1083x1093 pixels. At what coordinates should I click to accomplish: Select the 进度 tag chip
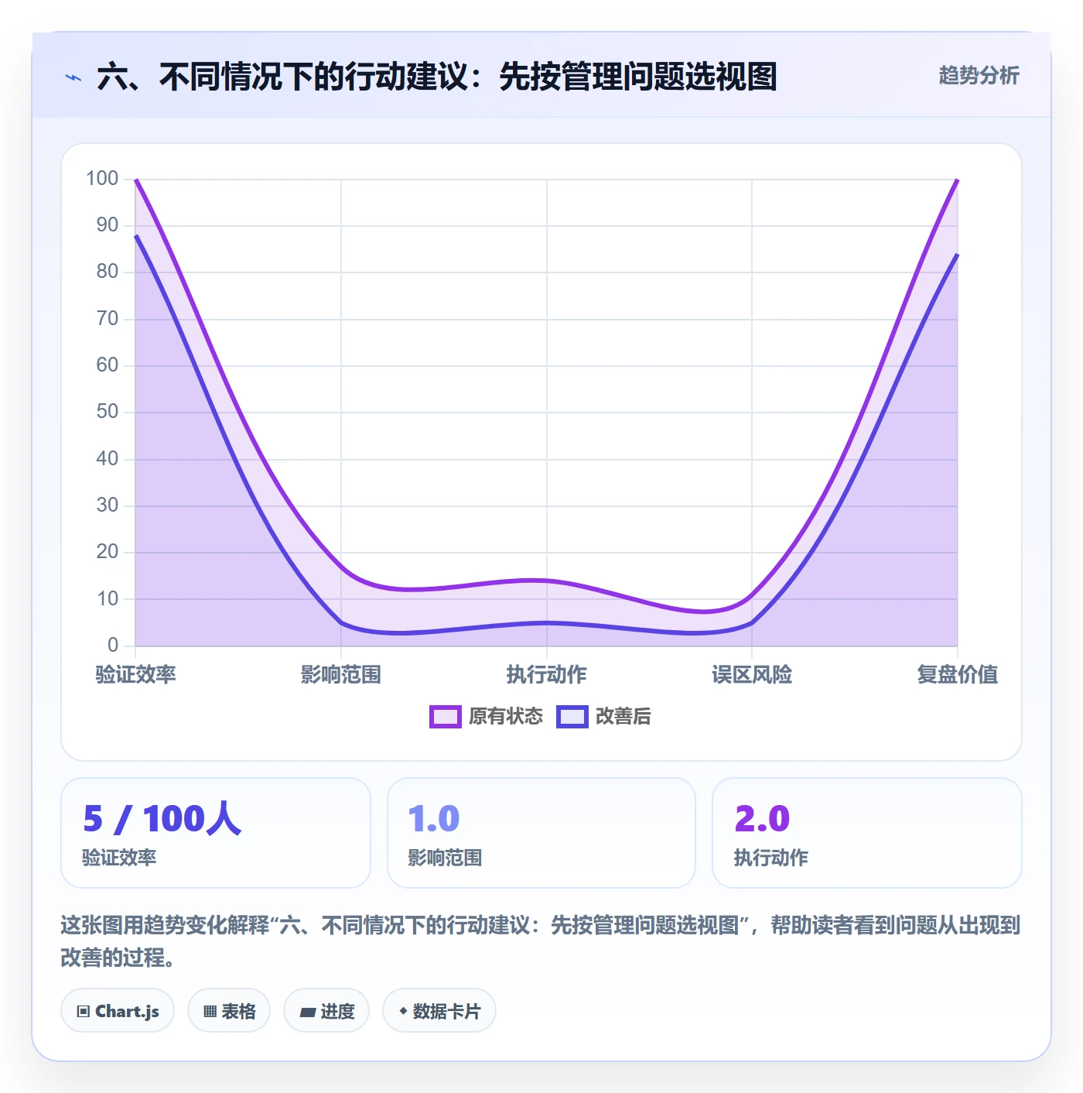tap(326, 1011)
